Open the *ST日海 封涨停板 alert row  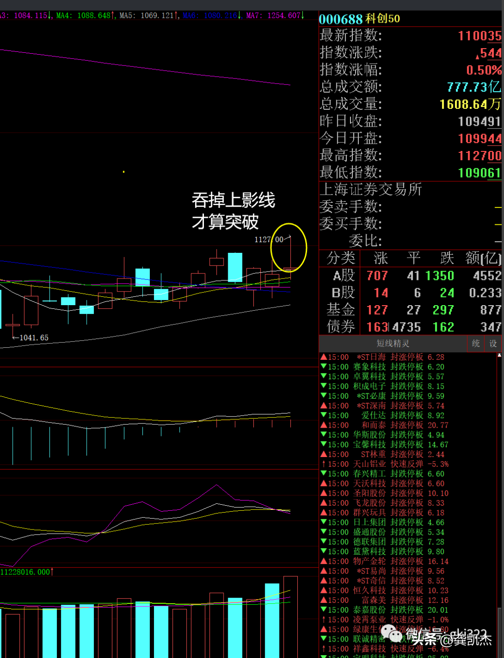click(x=382, y=357)
